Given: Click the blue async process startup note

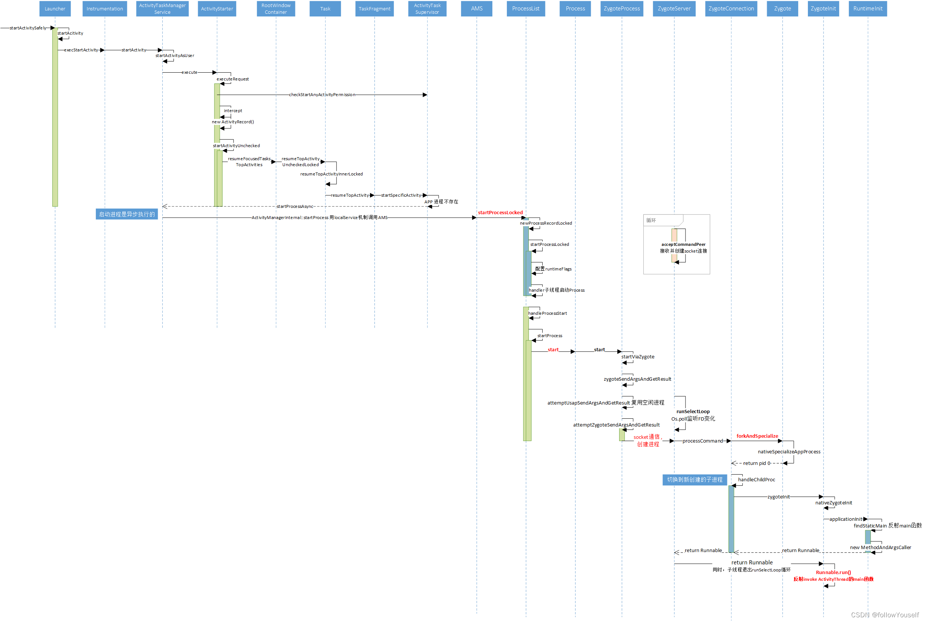Looking at the screenshot, I should tap(127, 214).
